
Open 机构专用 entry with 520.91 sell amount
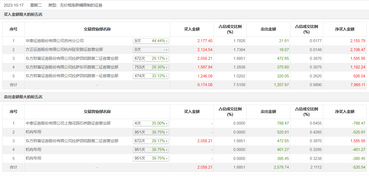coord(34,132)
